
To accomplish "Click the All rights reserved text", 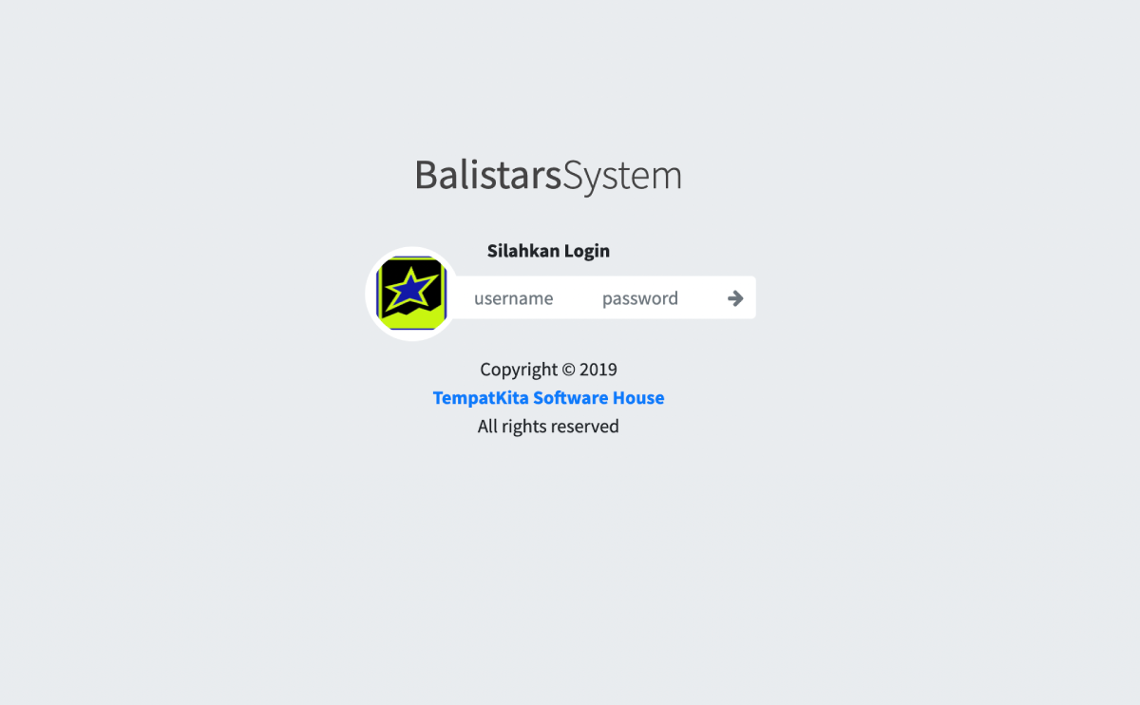I will tap(548, 427).
